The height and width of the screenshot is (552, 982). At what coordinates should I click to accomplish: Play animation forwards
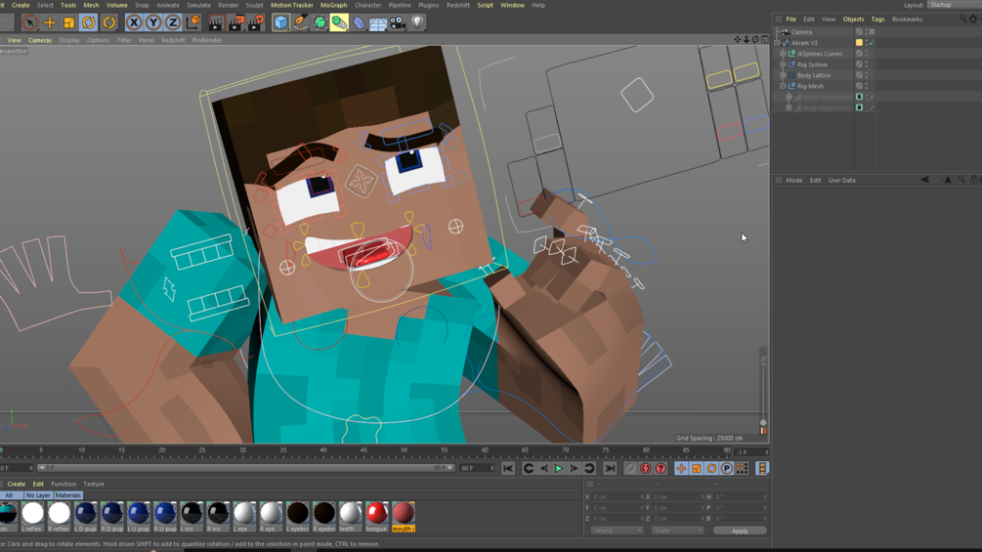559,468
